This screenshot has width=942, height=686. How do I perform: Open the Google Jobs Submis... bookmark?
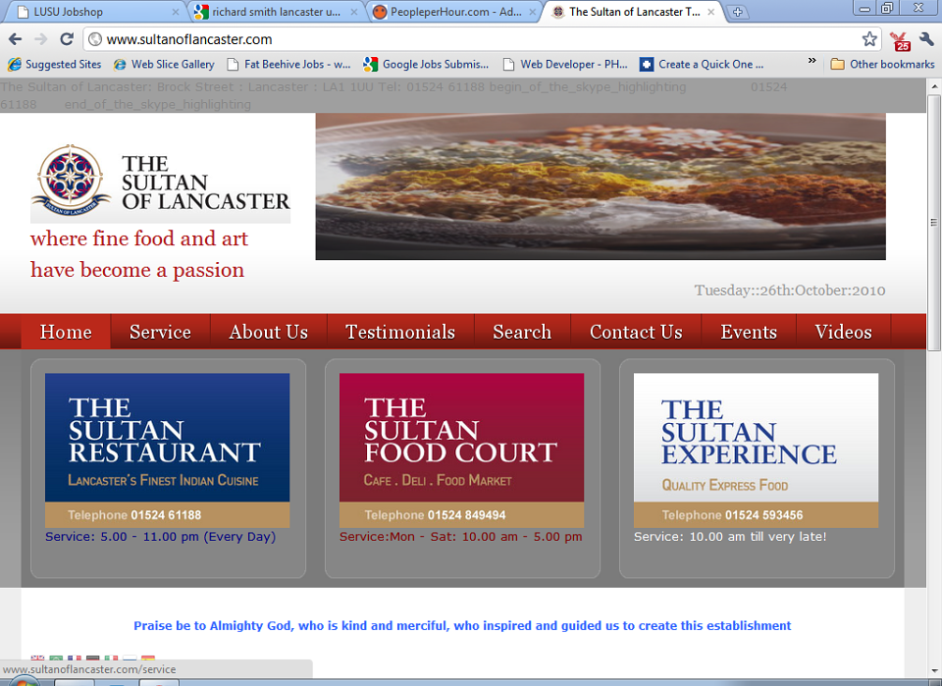(x=427, y=64)
